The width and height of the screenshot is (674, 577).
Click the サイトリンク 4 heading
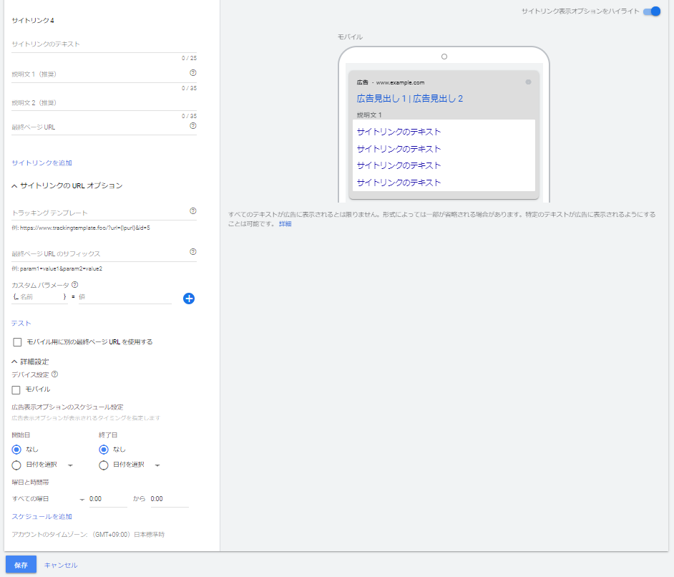(x=33, y=21)
